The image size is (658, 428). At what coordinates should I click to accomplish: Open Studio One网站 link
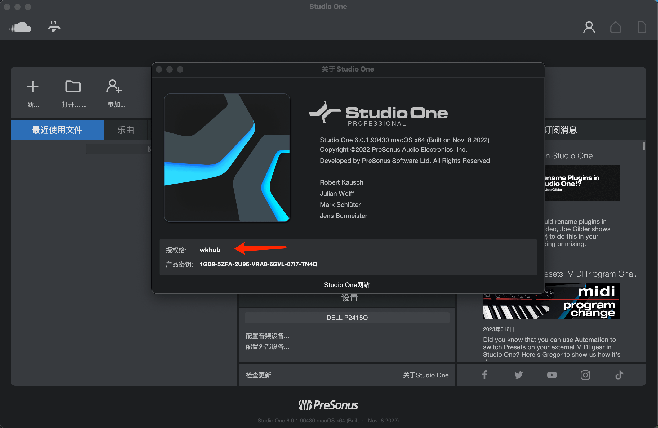[347, 285]
